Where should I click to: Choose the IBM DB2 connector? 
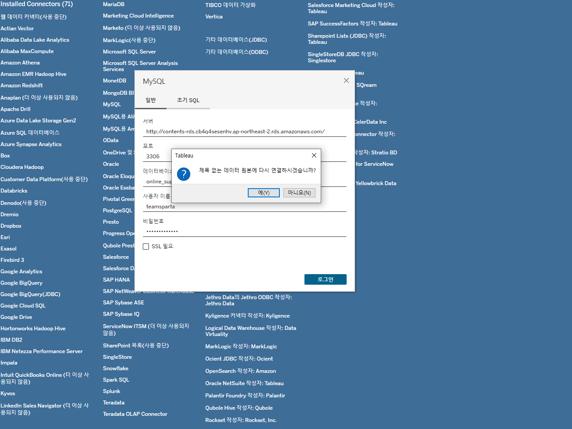tap(11, 340)
